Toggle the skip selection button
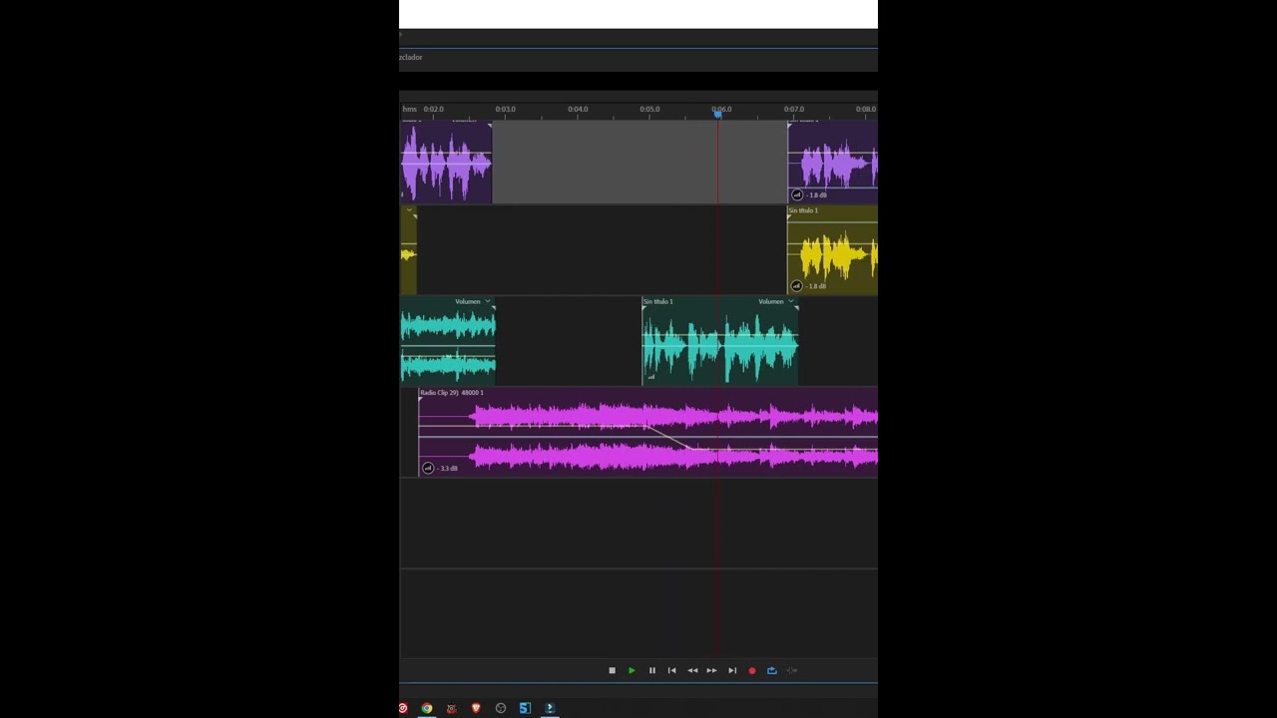This screenshot has width=1277, height=718. point(792,670)
